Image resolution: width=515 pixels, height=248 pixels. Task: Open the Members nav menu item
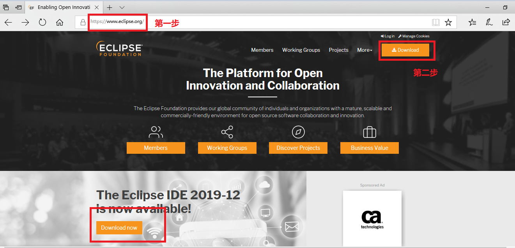[x=262, y=50]
